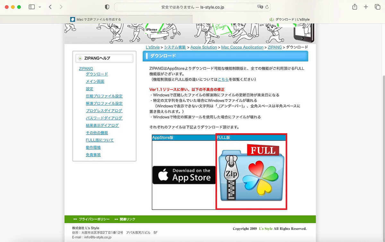Switch to the MacでZIPファイルを作成する tab

[x=96, y=19]
